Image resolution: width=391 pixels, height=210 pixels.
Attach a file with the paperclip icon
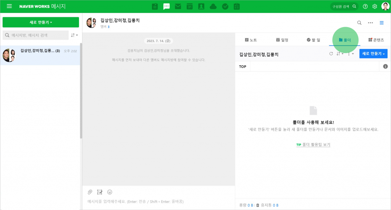tap(90, 192)
